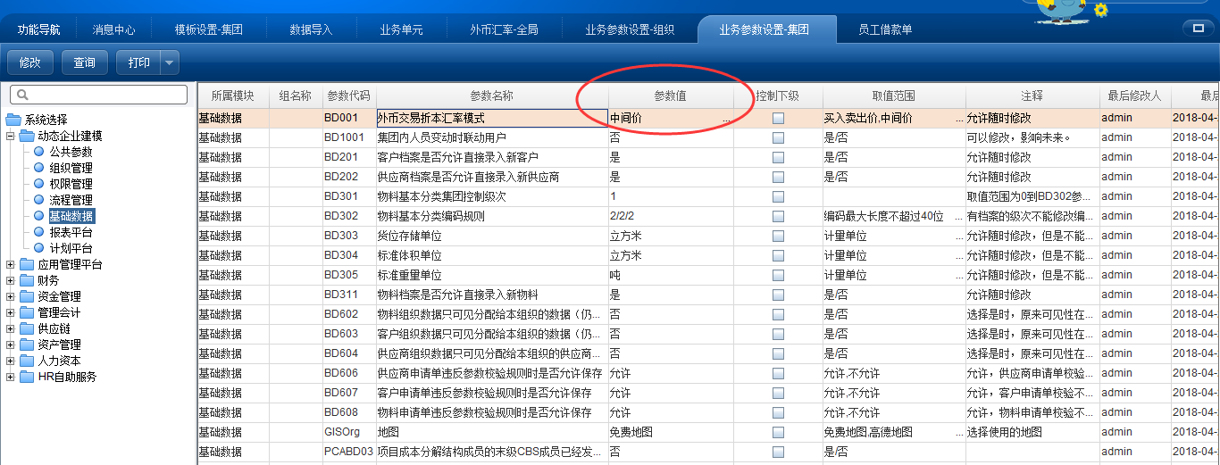Screen dimensions: 1220x465
Task: Open the 员工借款单 tab
Action: [885, 29]
